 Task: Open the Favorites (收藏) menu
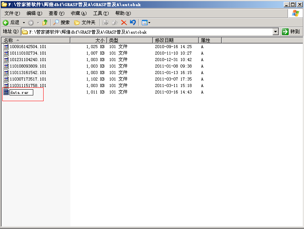[78, 13]
